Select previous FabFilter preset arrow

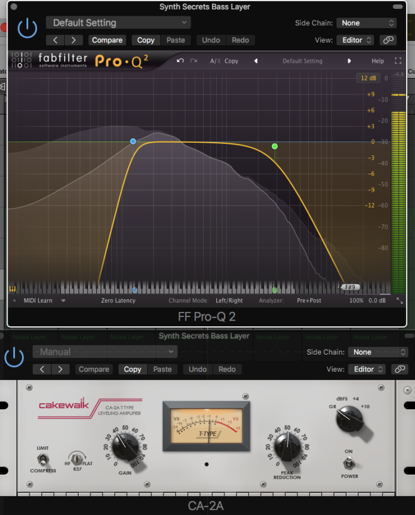point(256,61)
